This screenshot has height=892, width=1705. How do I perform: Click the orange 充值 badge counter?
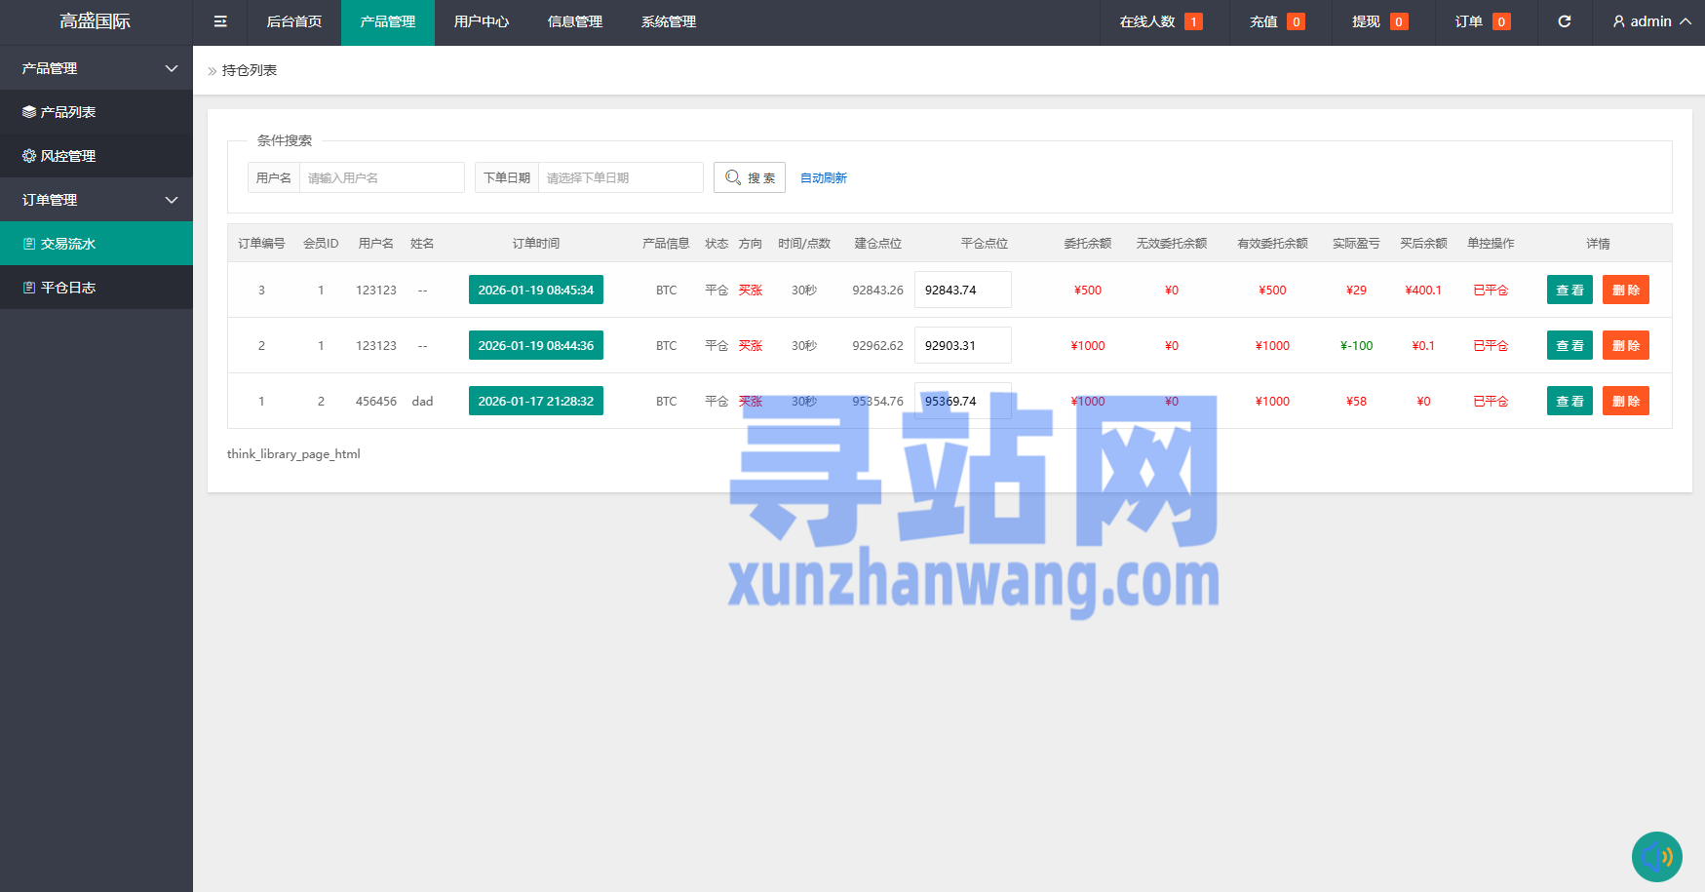(x=1296, y=21)
